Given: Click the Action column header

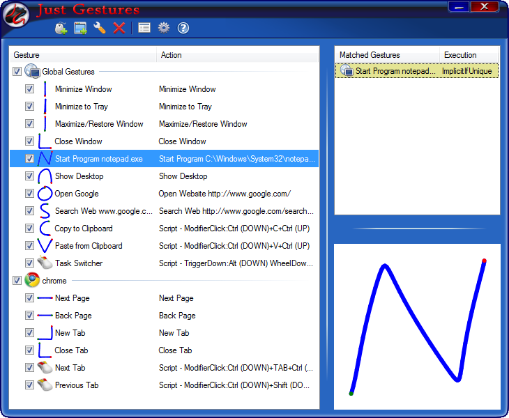Looking at the screenshot, I should (x=237, y=55).
